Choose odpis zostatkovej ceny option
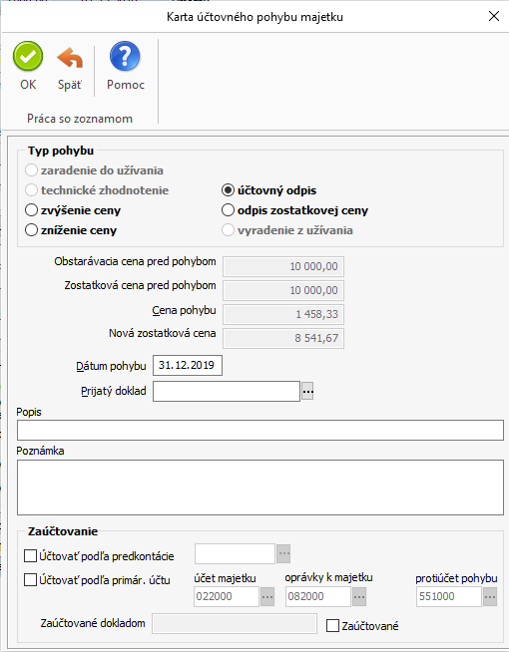This screenshot has height=652, width=509. [228, 210]
